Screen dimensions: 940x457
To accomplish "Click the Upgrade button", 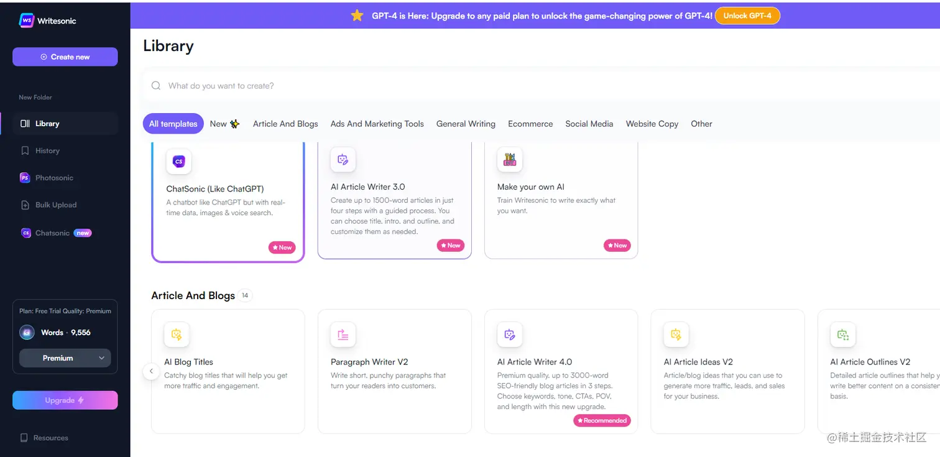I will coord(65,400).
